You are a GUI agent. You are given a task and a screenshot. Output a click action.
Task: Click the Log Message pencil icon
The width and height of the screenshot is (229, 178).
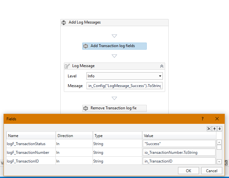(x=67, y=66)
